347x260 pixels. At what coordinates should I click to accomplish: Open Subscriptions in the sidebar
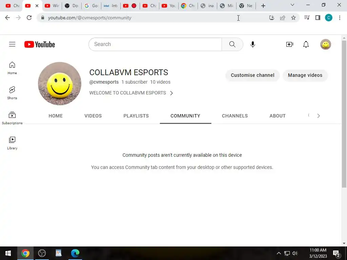[12, 118]
